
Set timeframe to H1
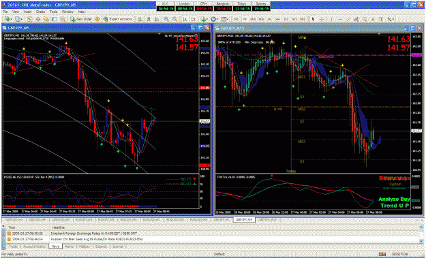point(269,19)
